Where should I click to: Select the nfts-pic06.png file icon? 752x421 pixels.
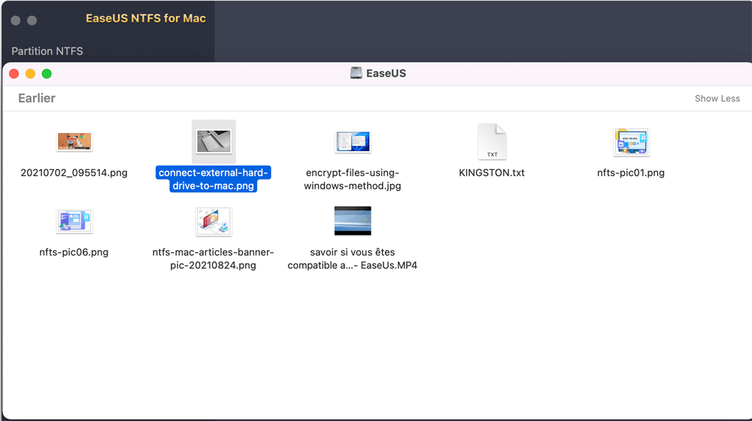(74, 221)
